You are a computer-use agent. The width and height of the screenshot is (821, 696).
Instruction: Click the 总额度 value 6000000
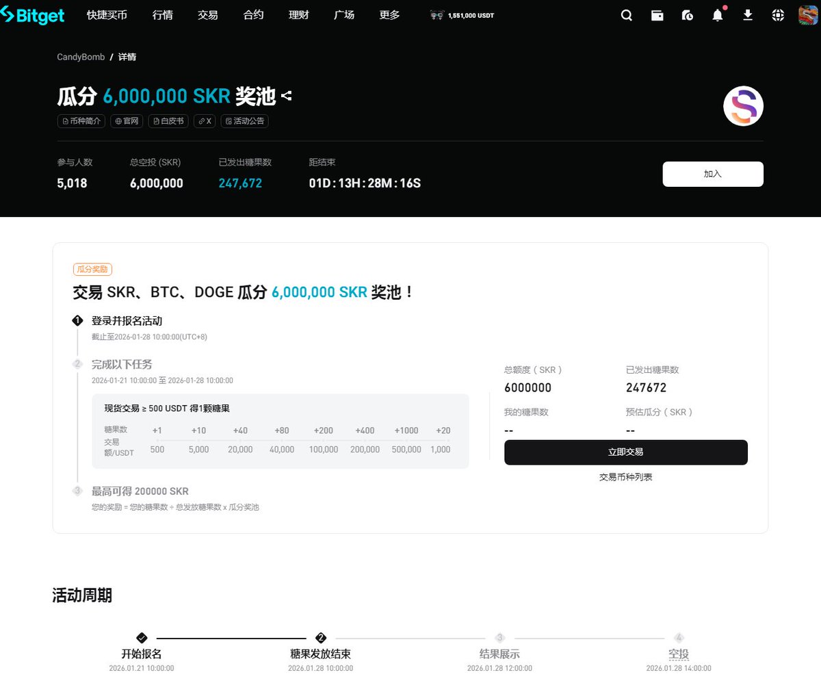(x=527, y=388)
